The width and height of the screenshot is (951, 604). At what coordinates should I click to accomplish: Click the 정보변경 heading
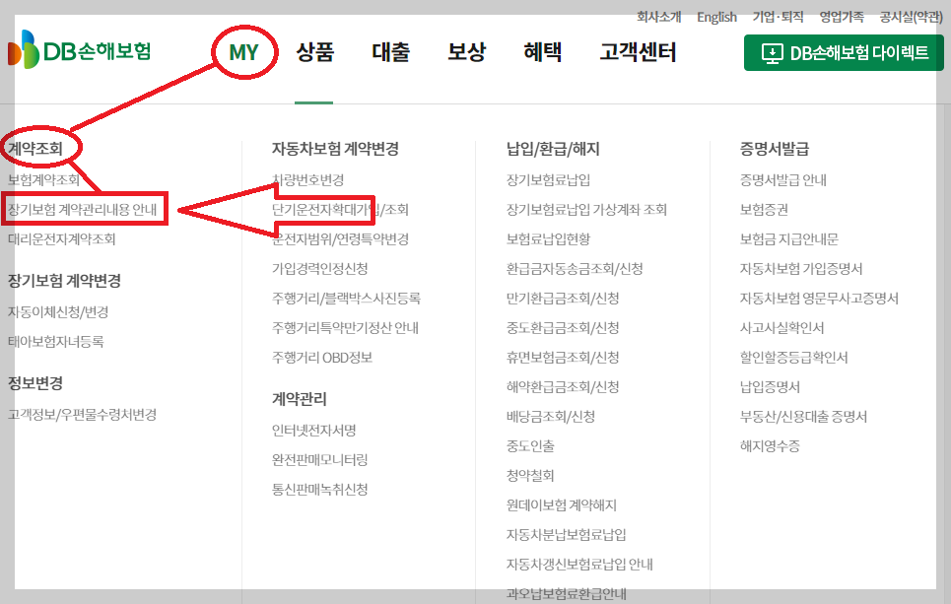point(35,383)
